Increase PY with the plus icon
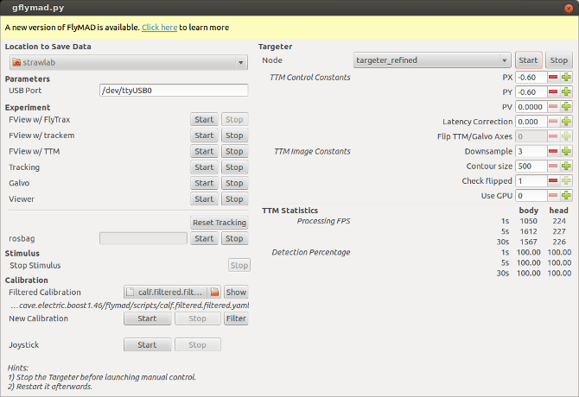The image size is (579, 397). pyautogui.click(x=566, y=91)
